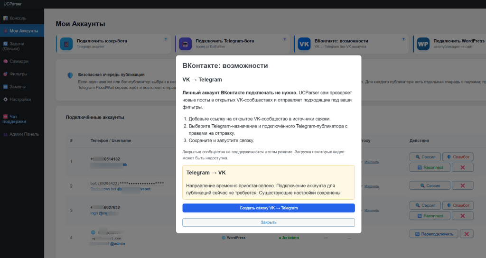Viewport: 486px width, 258px height.
Task: Click Создать связку VK → Telegram button
Action: 269,208
